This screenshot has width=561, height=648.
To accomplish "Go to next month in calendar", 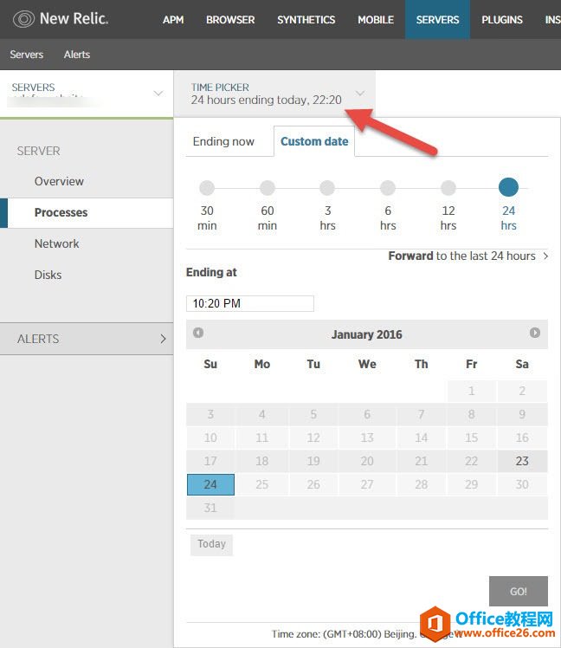I will pos(535,333).
